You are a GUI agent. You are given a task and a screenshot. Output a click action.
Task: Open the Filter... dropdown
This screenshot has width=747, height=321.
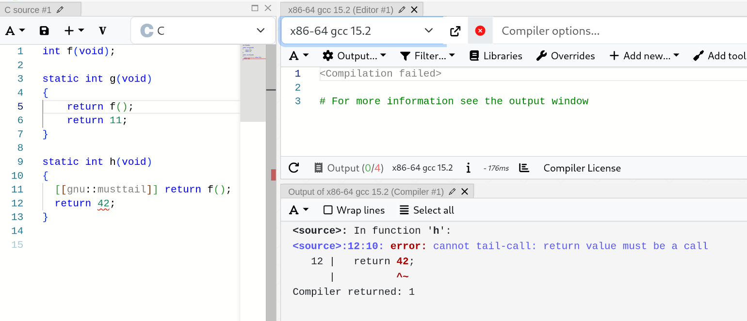(x=428, y=56)
